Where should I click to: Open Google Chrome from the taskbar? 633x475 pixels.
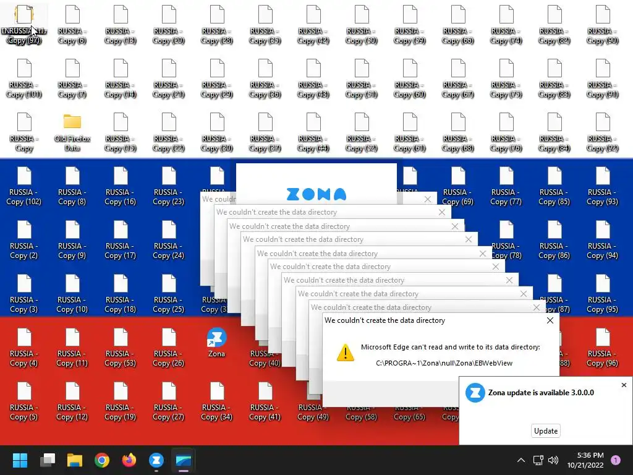point(102,460)
